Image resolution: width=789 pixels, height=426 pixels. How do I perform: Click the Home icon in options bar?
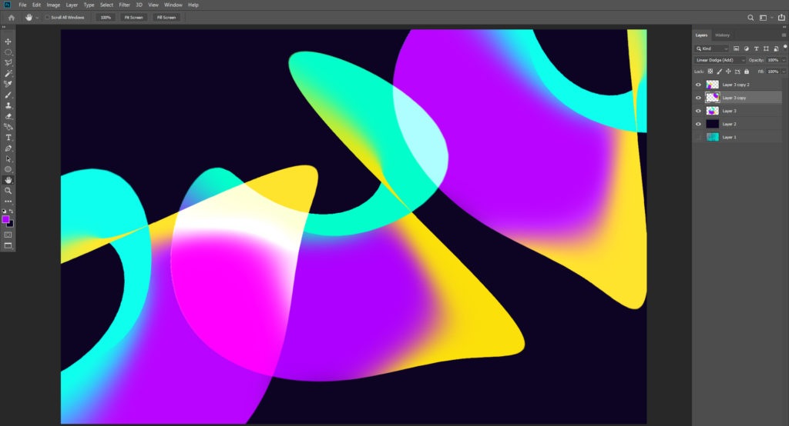coord(11,18)
